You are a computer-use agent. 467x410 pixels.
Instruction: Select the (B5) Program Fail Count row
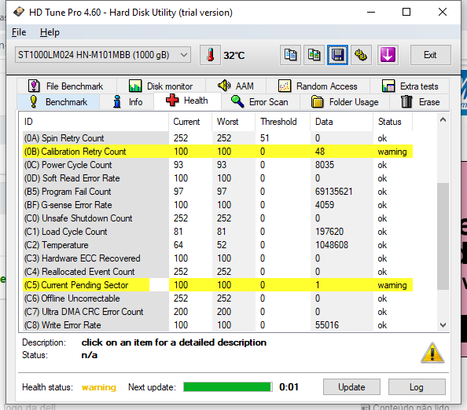pos(218,192)
